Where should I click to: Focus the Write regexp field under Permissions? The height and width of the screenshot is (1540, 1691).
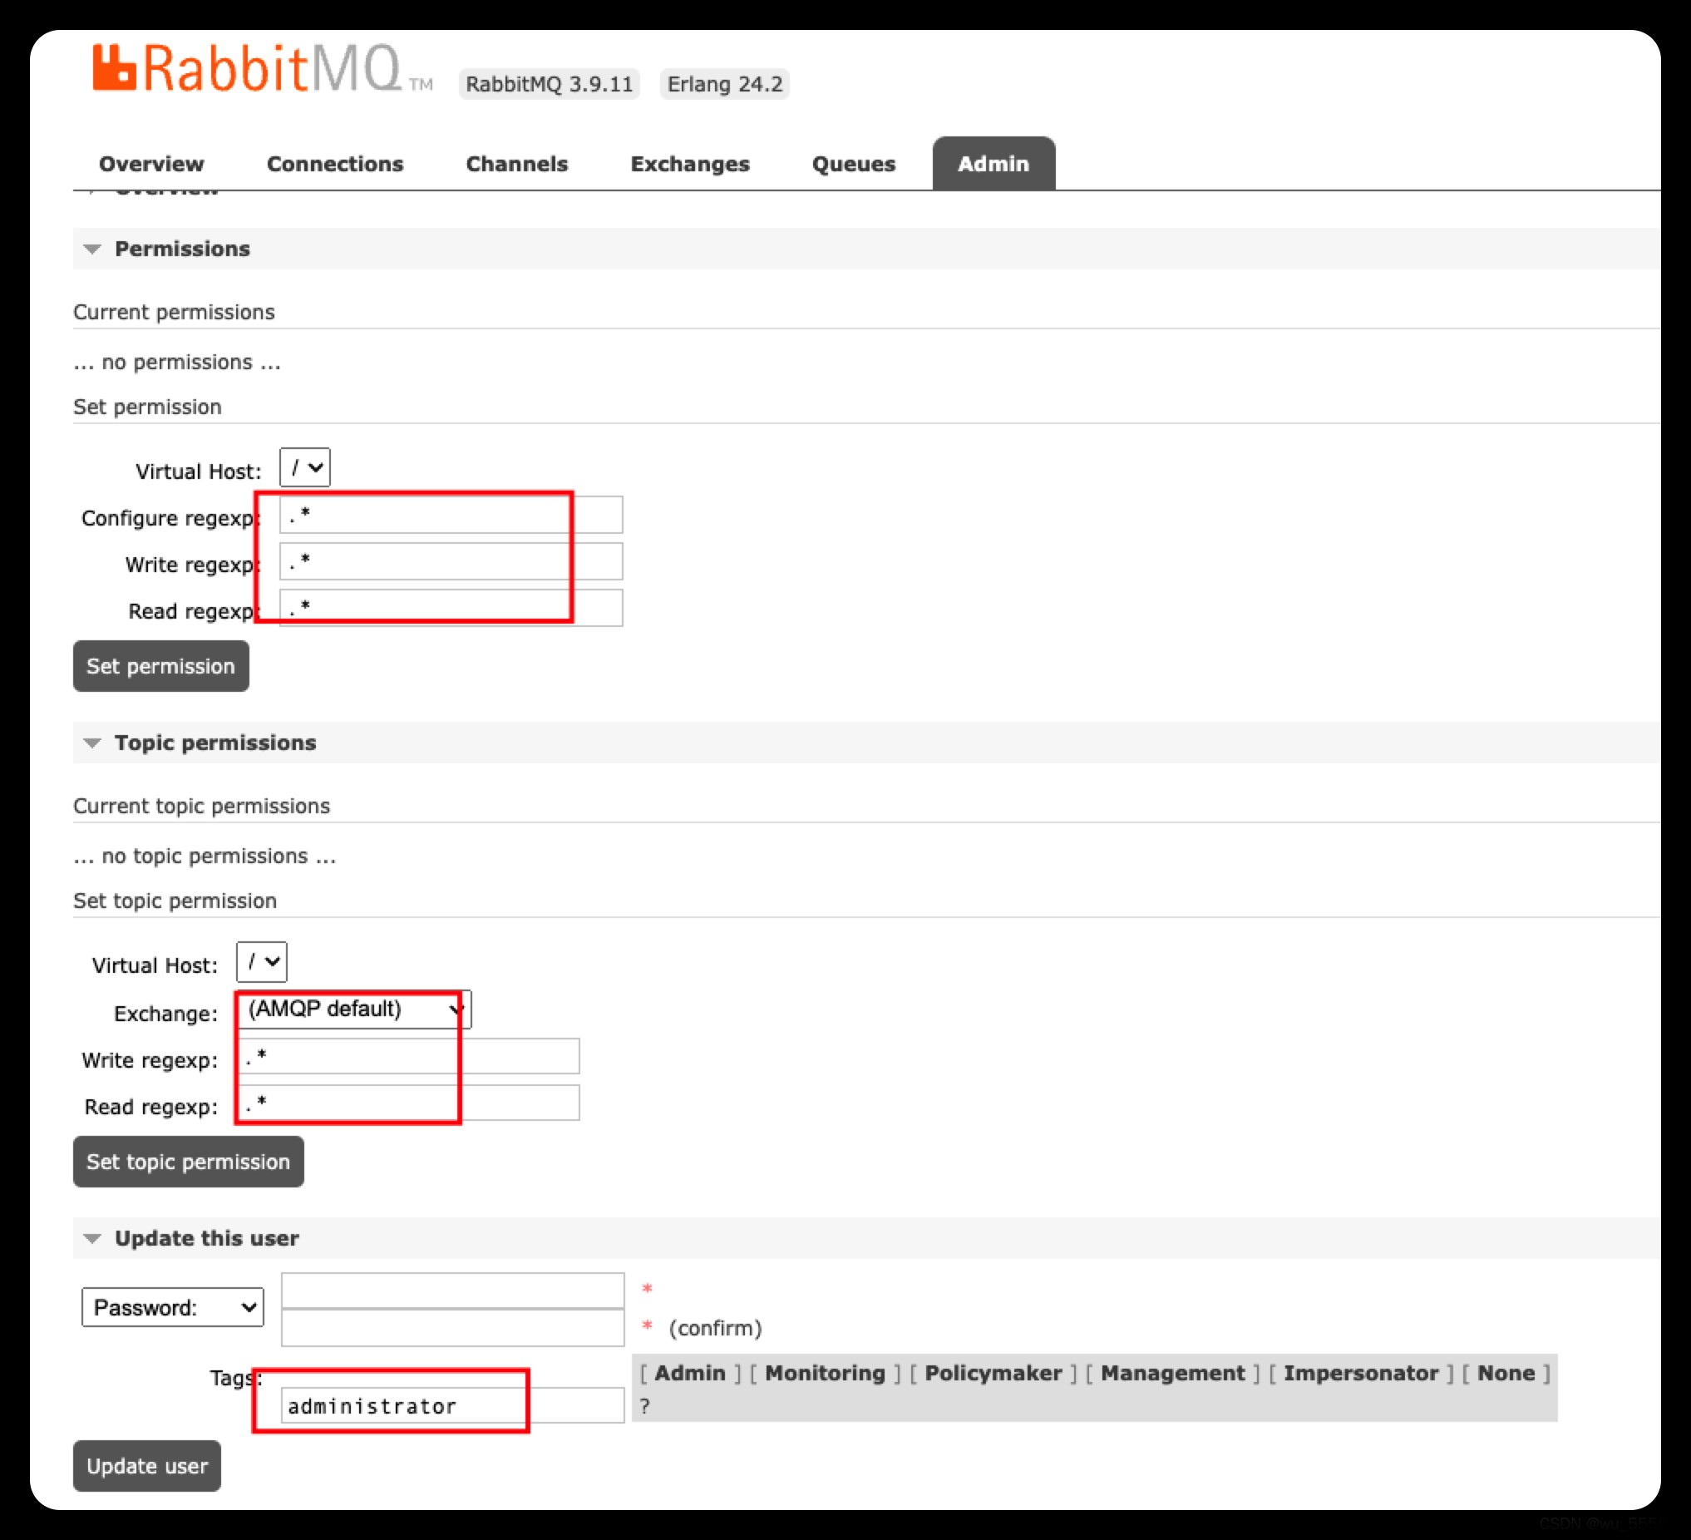pos(451,561)
